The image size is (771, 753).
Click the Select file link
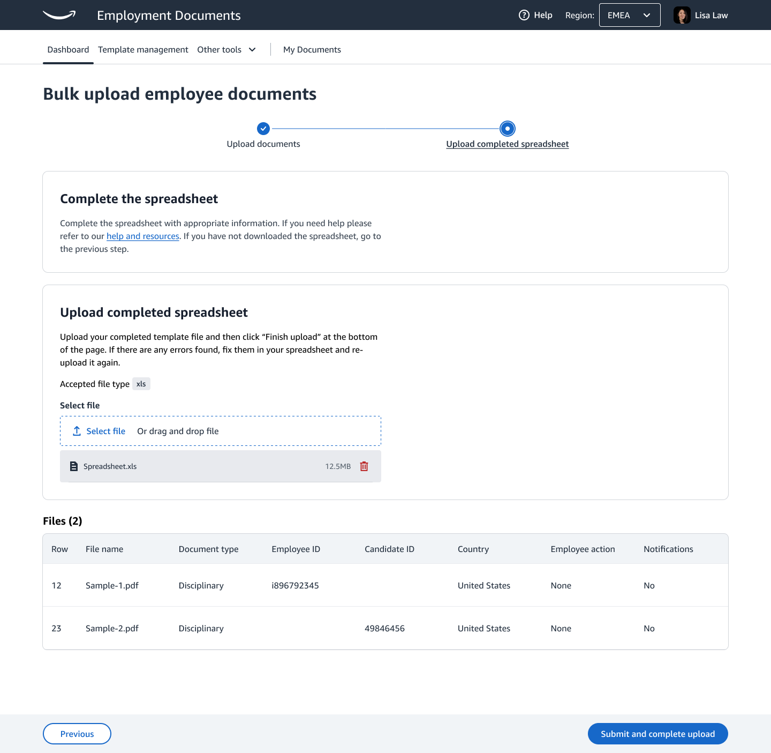pyautogui.click(x=106, y=431)
